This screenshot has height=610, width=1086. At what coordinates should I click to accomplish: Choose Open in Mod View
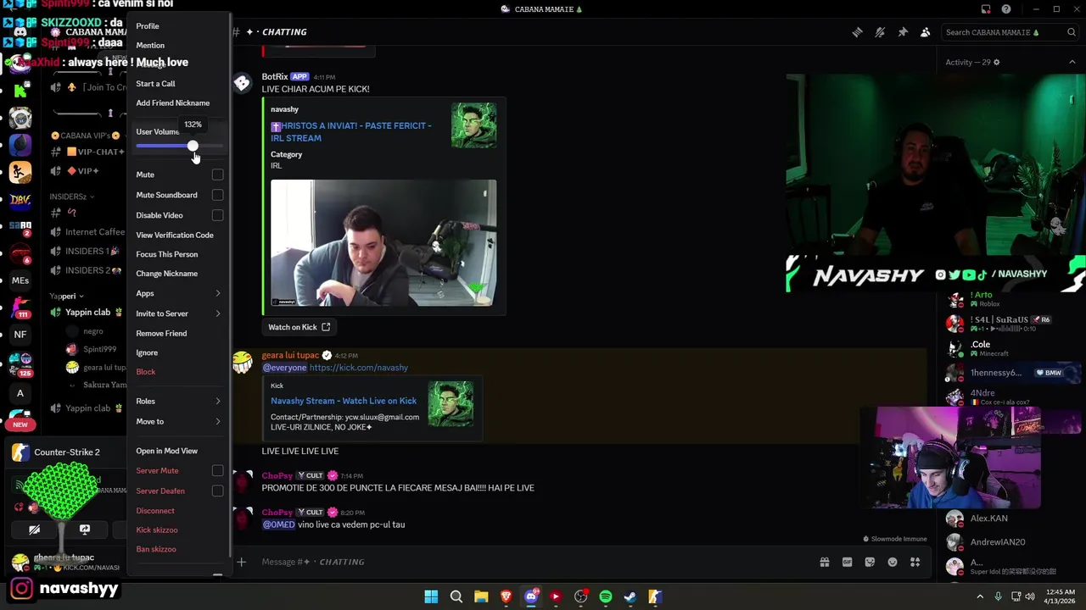[166, 451]
